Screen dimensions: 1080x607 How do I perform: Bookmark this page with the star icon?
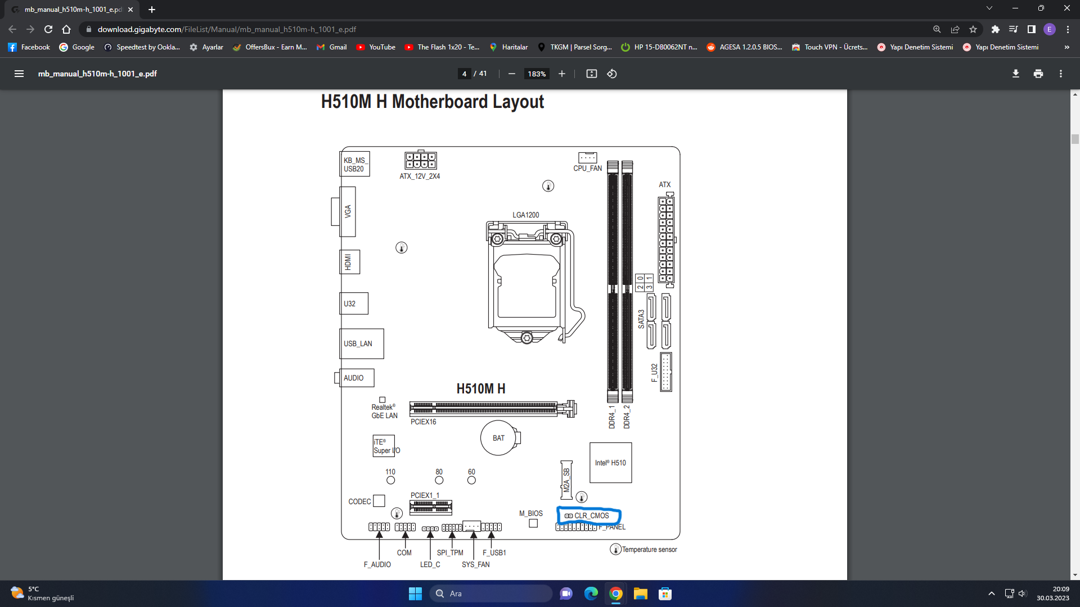click(x=973, y=29)
